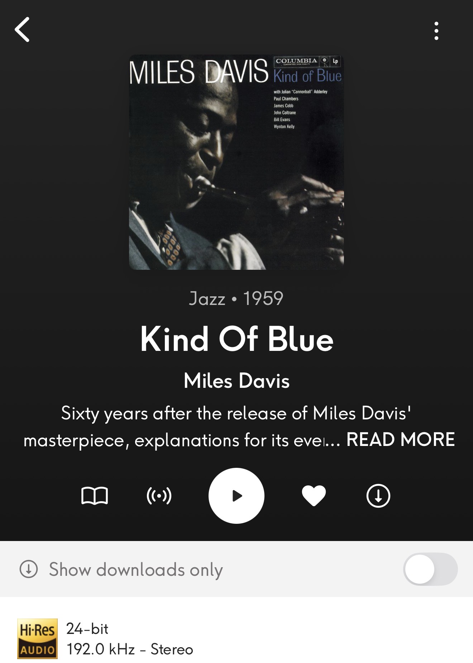Tap the Kind Of Blue album title
The width and height of the screenshot is (473, 663).
tap(236, 339)
